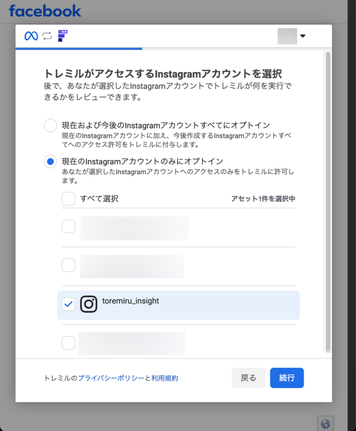
Task: Click the profile avatar in dialog header
Action: point(287,36)
